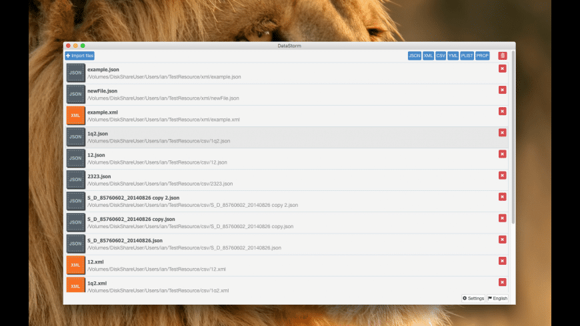Viewport: 580px width, 326px height.
Task: Click the path ending in xml/newFile.json
Action: coord(163,98)
